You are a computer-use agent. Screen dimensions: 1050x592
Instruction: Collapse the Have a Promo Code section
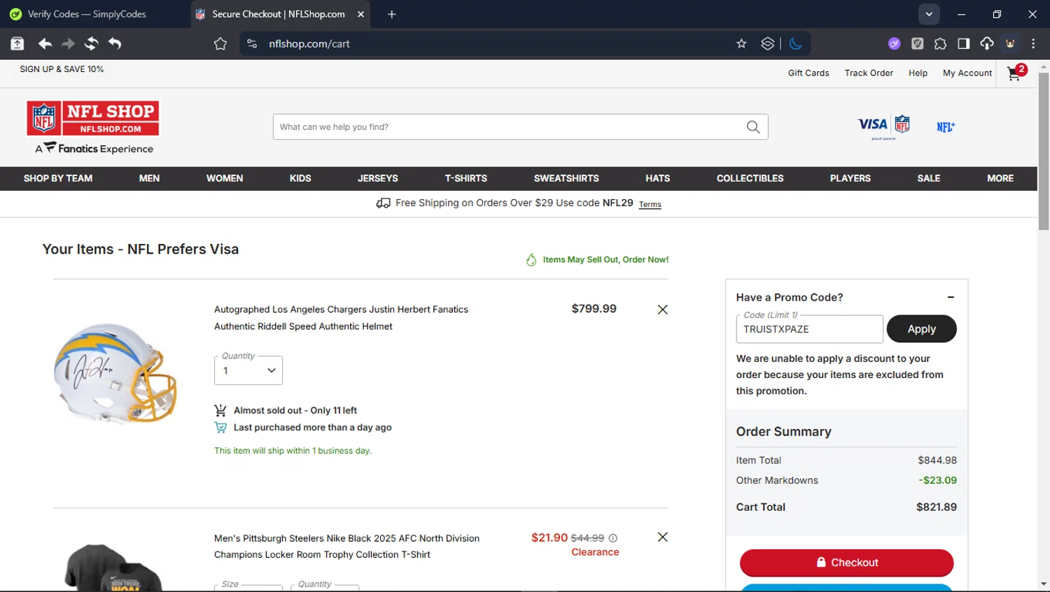(x=951, y=297)
